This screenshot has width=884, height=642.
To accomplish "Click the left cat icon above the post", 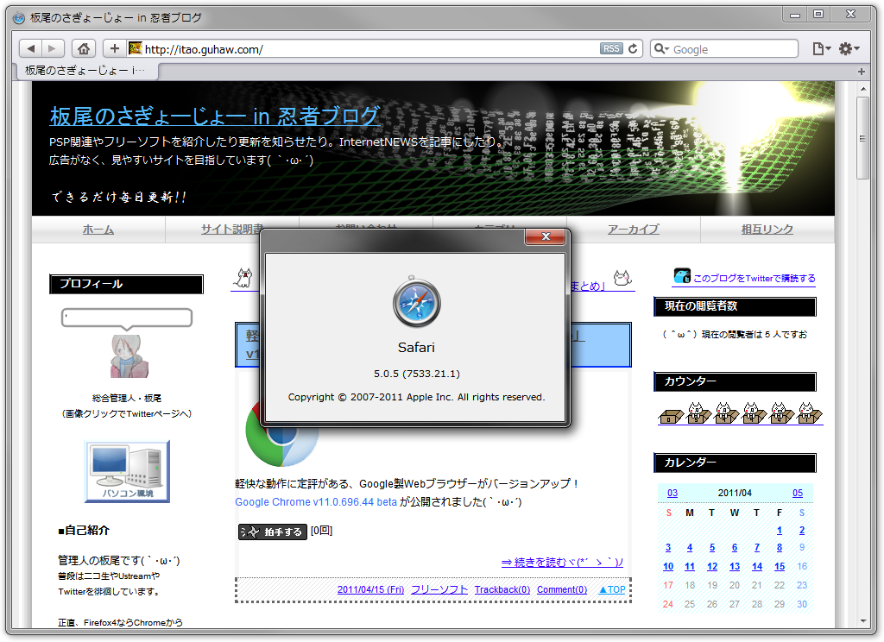I will pos(243,278).
